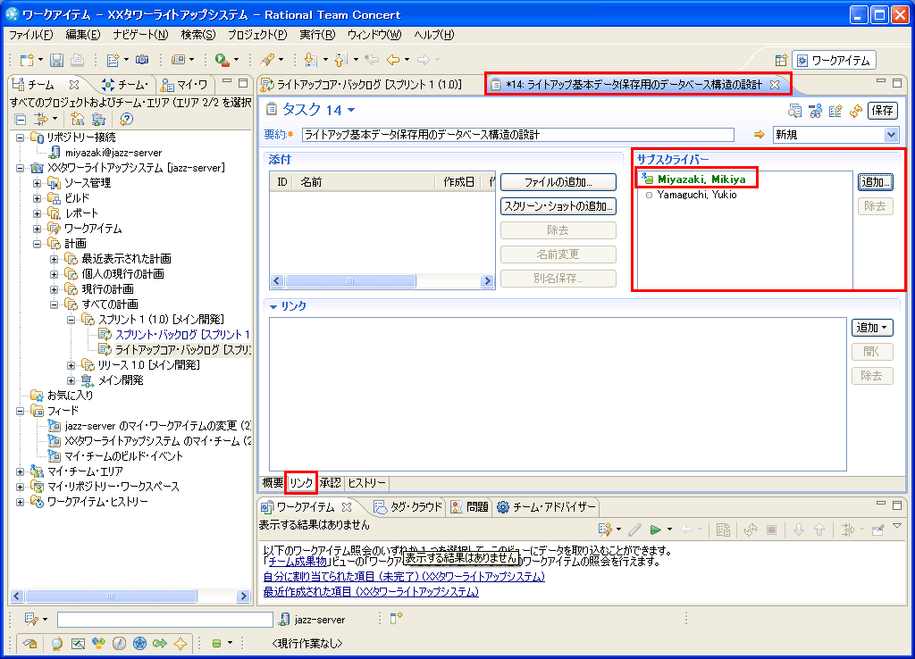Click the show view as fast view icon
Image resolution: width=915 pixels, height=659 pixels.
click(x=30, y=643)
